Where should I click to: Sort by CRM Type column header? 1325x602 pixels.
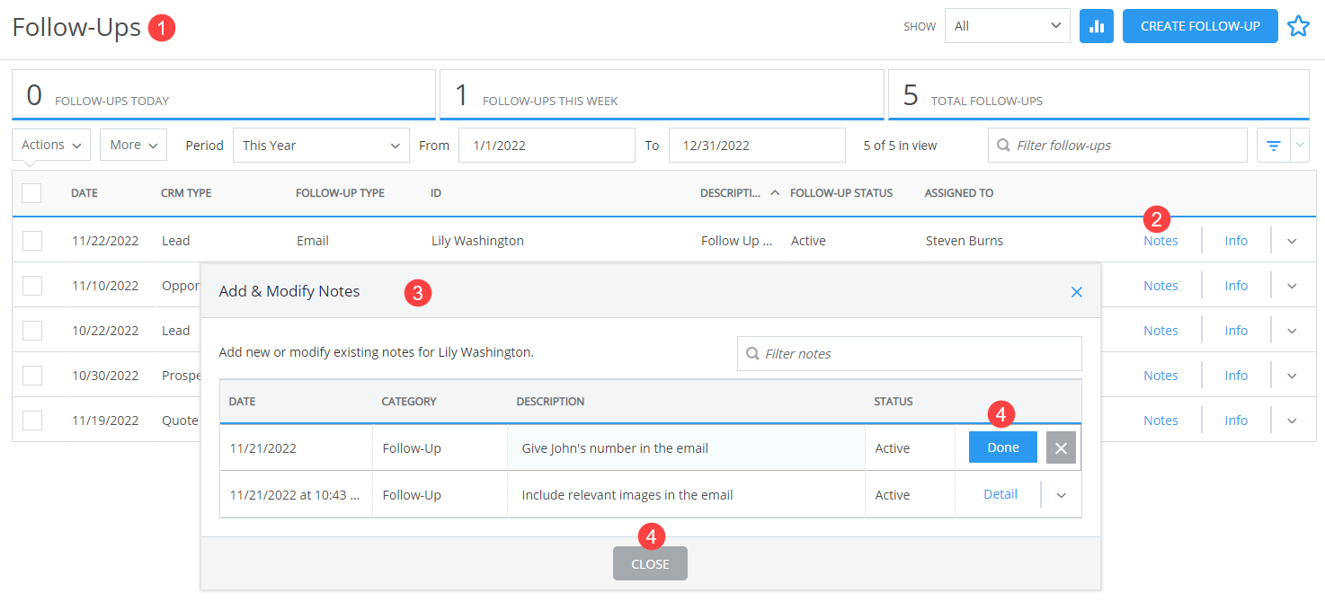pyautogui.click(x=186, y=193)
